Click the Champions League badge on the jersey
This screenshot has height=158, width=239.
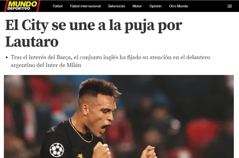pyautogui.click(x=57, y=150)
